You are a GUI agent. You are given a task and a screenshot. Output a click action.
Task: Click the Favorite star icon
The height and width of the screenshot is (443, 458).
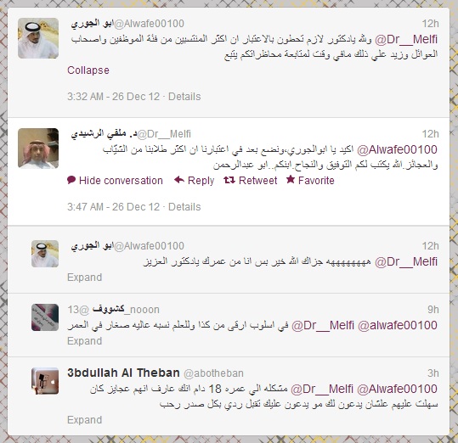click(x=291, y=179)
